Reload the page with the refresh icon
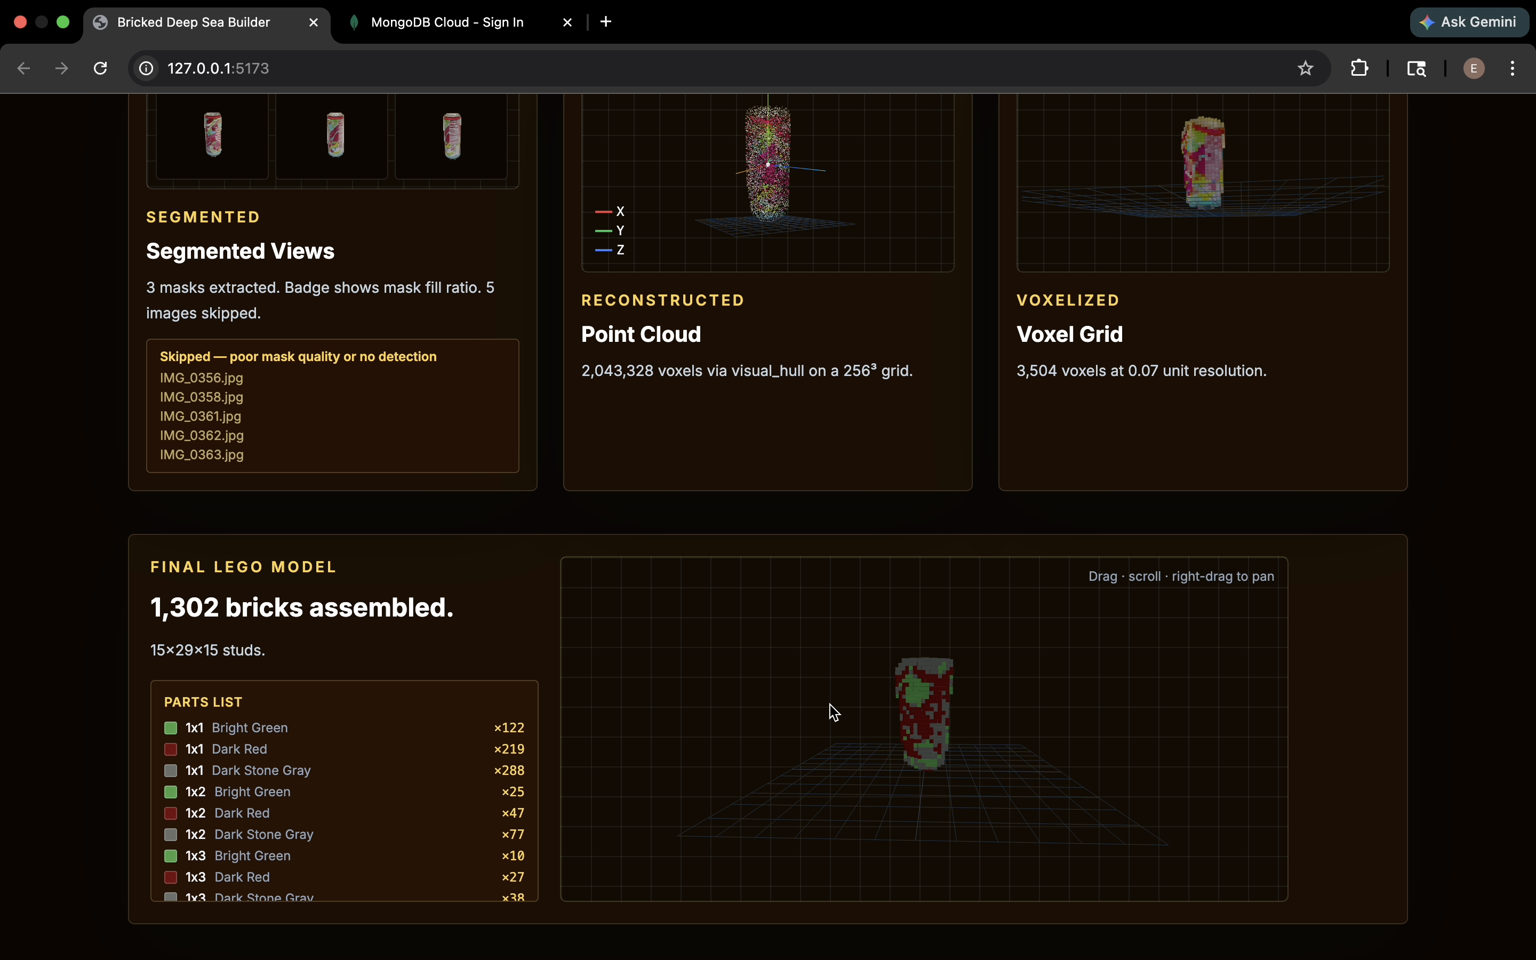This screenshot has width=1536, height=960. pyautogui.click(x=100, y=68)
